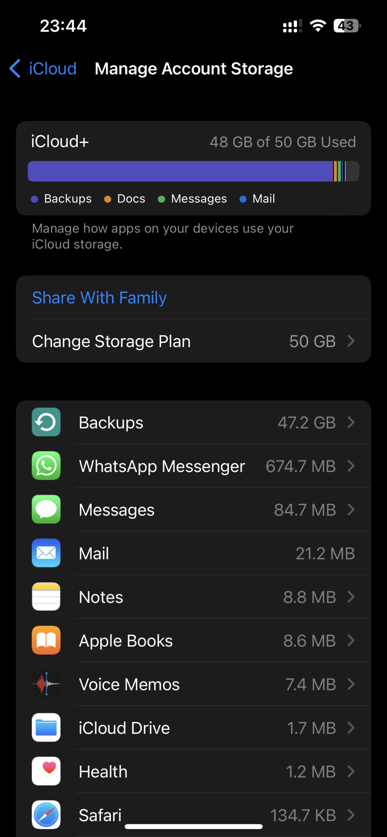Tap the WhatsApp Messenger icon
The height and width of the screenshot is (837, 387).
pos(46,465)
